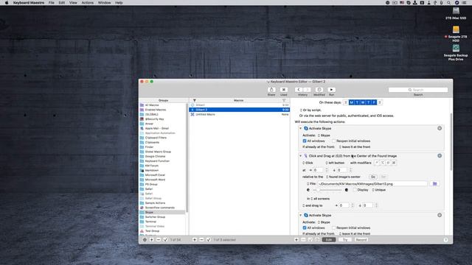Click the Record button
The image size is (472, 265).
(x=361, y=240)
